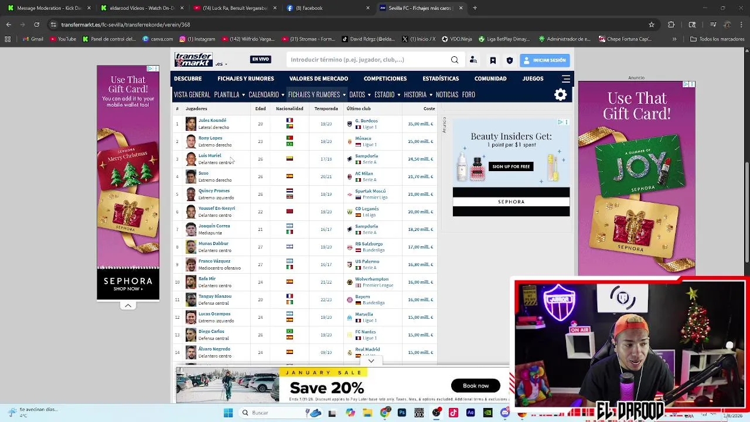Expand the FICHAJES Y RUMORES submenu dropdown
750x422 pixels.
click(x=317, y=94)
